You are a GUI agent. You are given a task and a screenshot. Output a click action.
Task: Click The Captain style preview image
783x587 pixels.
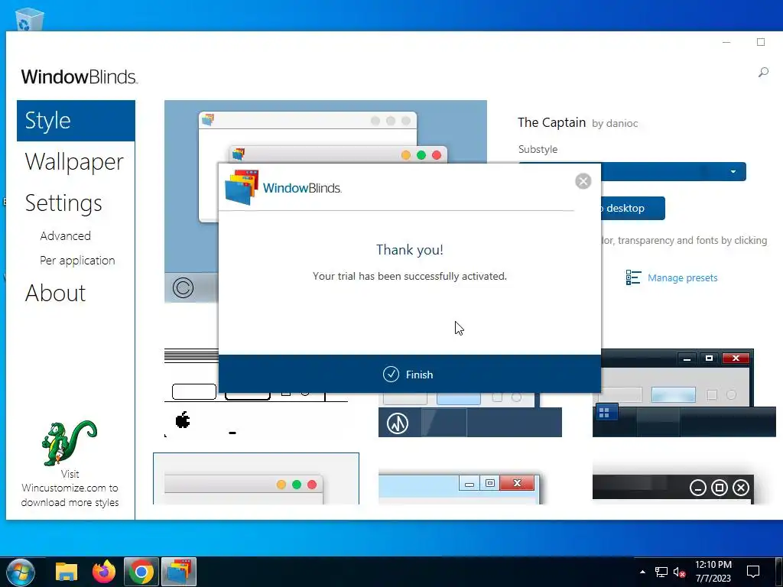coord(326,131)
